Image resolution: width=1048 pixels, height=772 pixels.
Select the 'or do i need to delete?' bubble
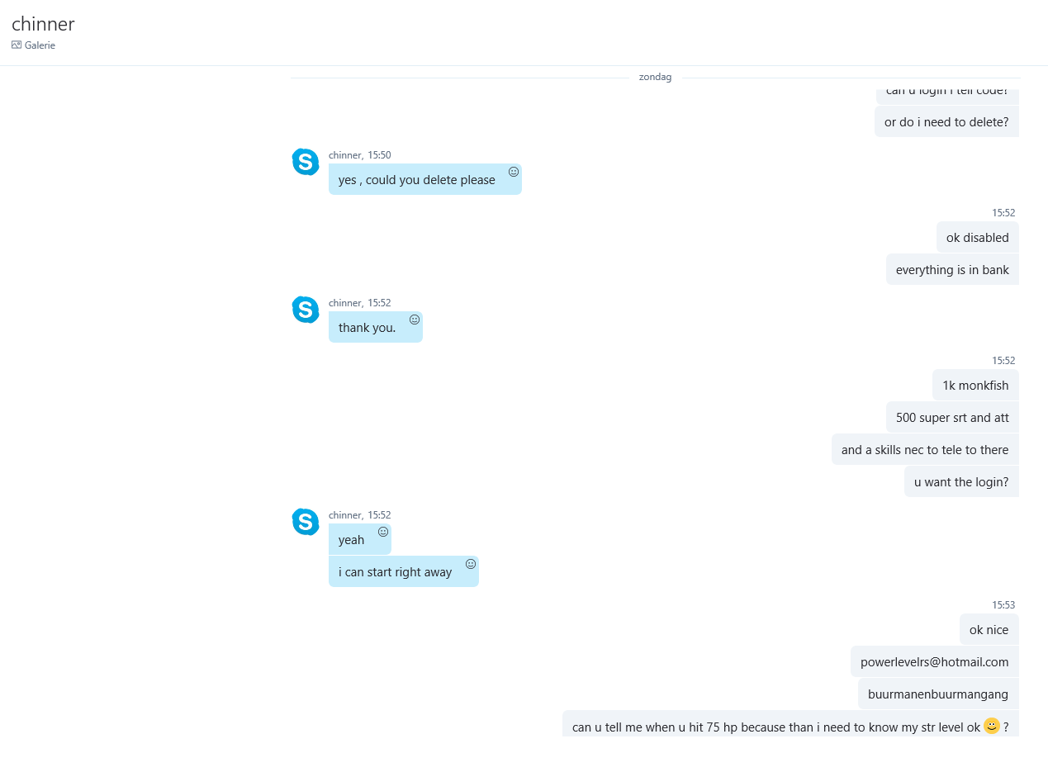[x=946, y=121]
